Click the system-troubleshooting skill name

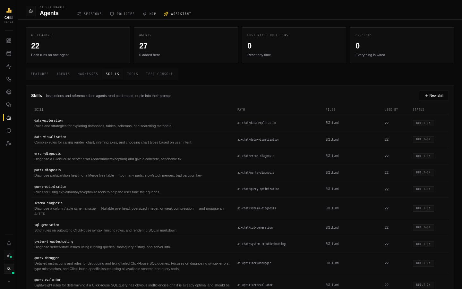[x=54, y=242]
